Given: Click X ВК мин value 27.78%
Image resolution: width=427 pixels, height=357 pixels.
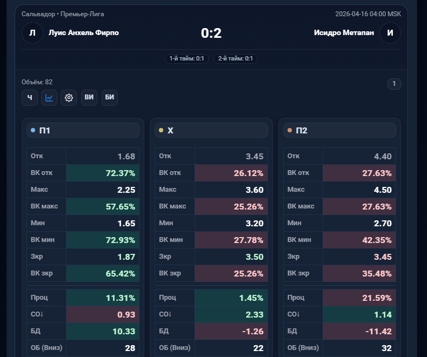Looking at the screenshot, I should (x=249, y=240).
